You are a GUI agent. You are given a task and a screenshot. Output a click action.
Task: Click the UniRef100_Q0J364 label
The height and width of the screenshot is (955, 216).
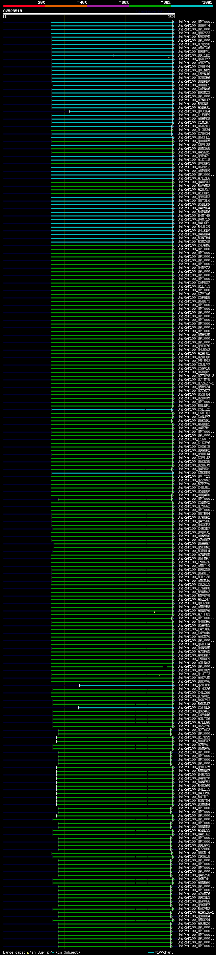coord(194,111)
